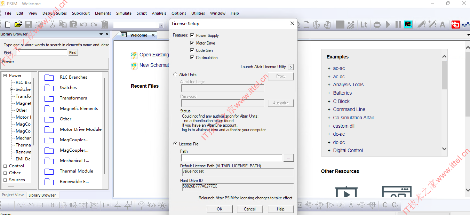Click the Paste clipboard toolbar icon
Viewport: 470px width, 215px height.
tap(73, 24)
